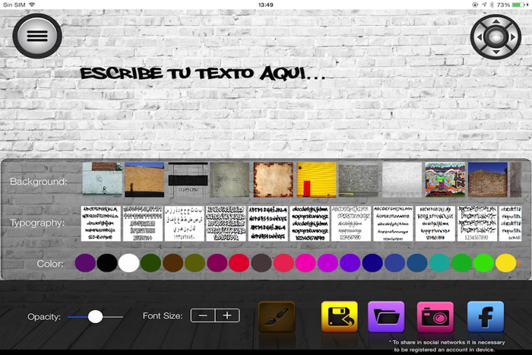The height and width of the screenshot is (355, 532).
Task: Share via the blue Facebook icon
Action: click(486, 317)
